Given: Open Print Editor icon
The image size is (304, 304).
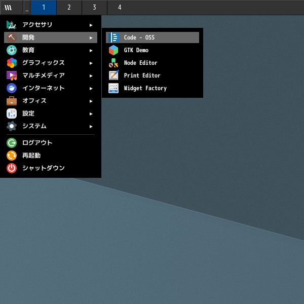Looking at the screenshot, I should 113,75.
